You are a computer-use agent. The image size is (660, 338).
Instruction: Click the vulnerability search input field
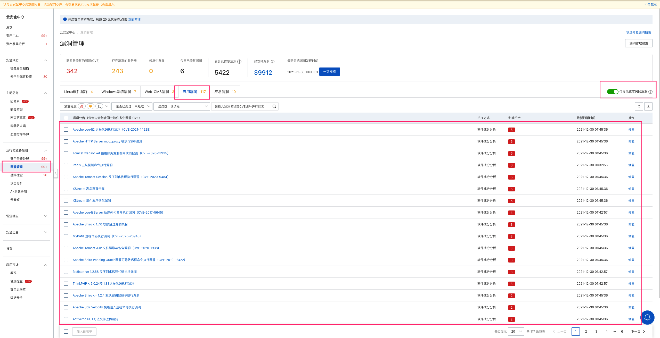tap(241, 106)
